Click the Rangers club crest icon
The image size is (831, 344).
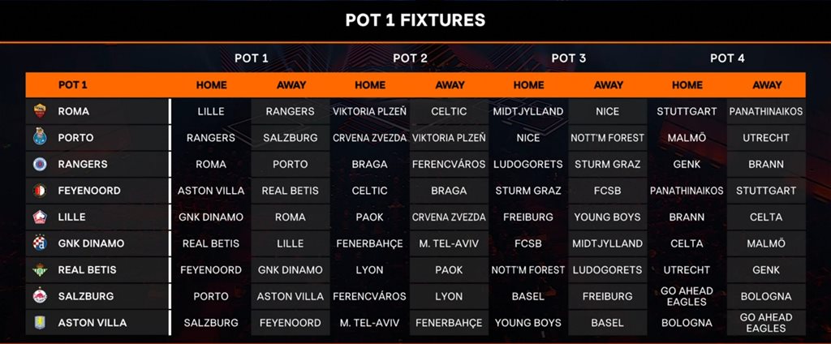point(40,164)
